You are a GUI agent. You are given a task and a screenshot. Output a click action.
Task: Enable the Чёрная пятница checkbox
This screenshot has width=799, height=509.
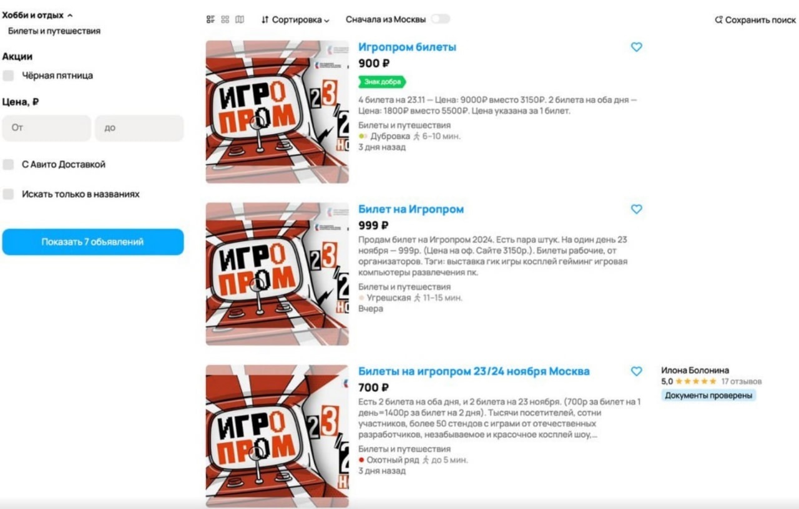(x=8, y=75)
